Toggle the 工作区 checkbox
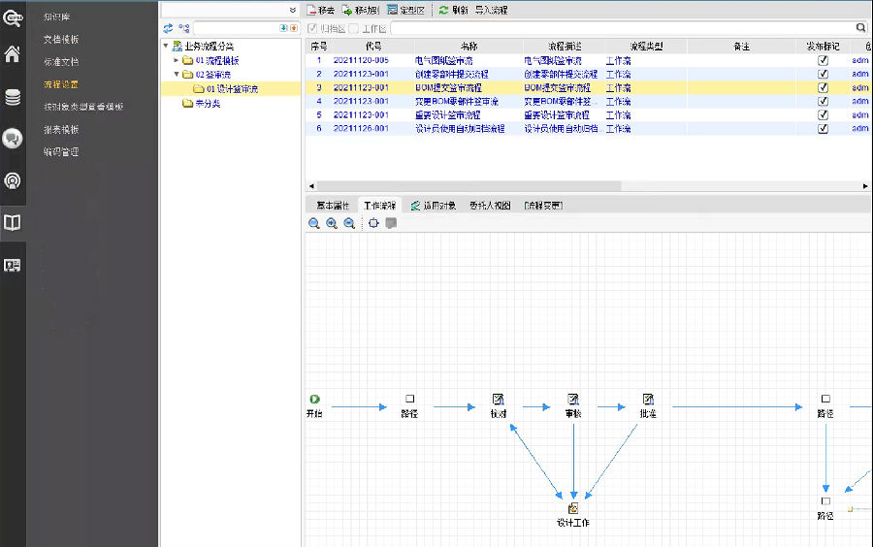This screenshot has width=873, height=547. click(354, 28)
